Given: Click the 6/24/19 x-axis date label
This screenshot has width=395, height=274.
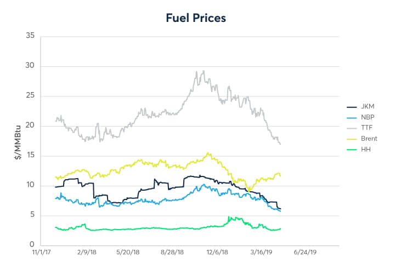Looking at the screenshot, I should [302, 253].
